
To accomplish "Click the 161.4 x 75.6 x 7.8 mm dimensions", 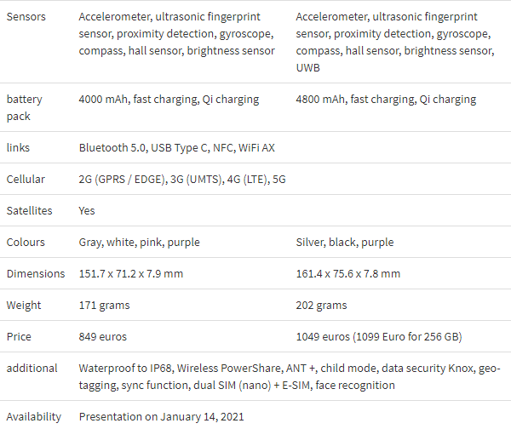I will [x=348, y=273].
